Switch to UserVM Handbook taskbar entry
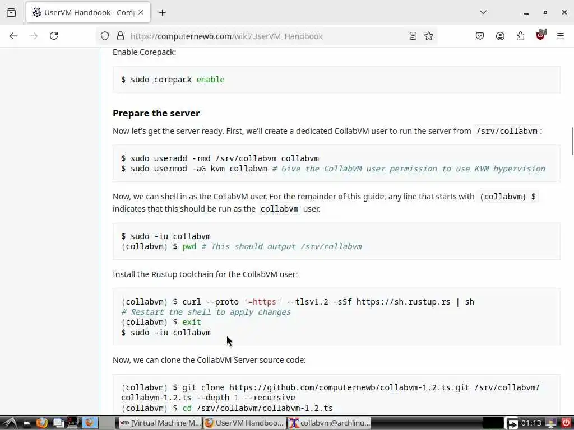The image size is (574, 430). 244,423
